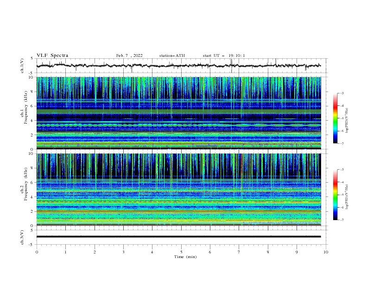
Task: Click the time-axis tick label "3"
Action: point(123,252)
